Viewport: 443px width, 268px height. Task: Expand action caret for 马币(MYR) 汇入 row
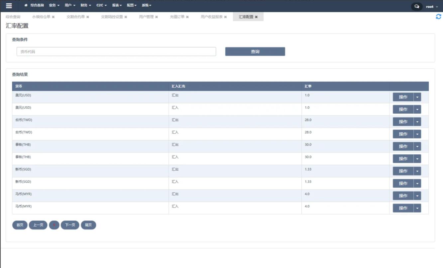tap(417, 208)
